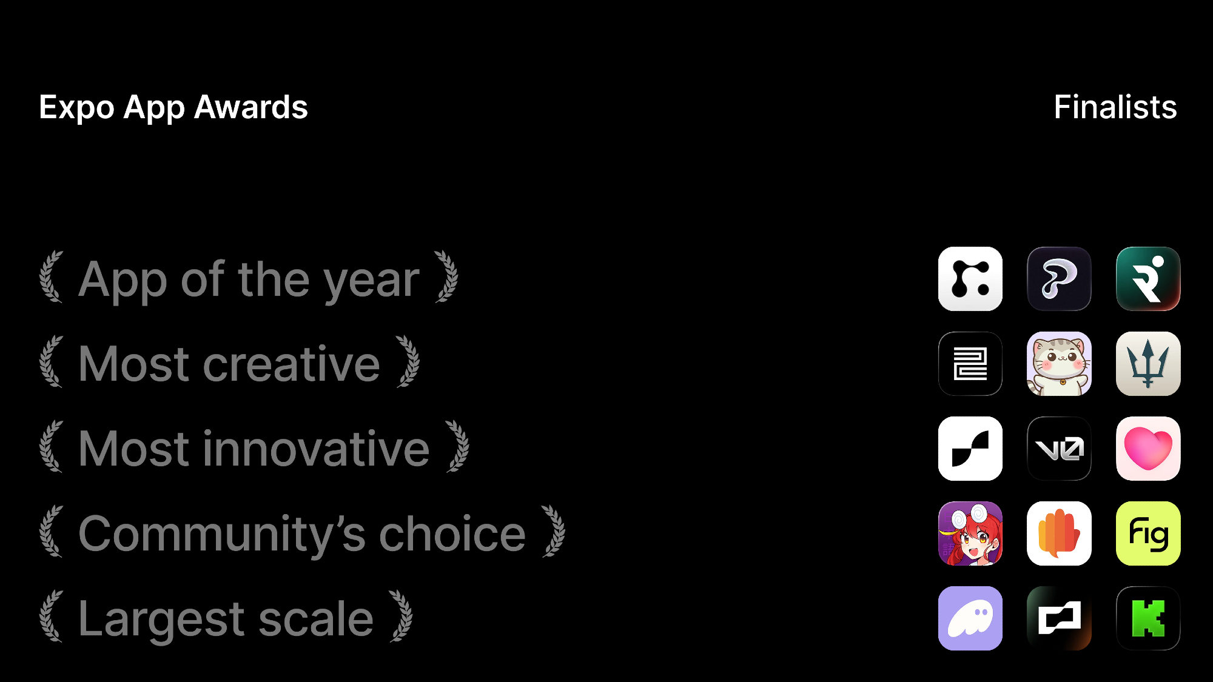Click the white icon with connected black dots
The image size is (1213, 682).
point(970,279)
